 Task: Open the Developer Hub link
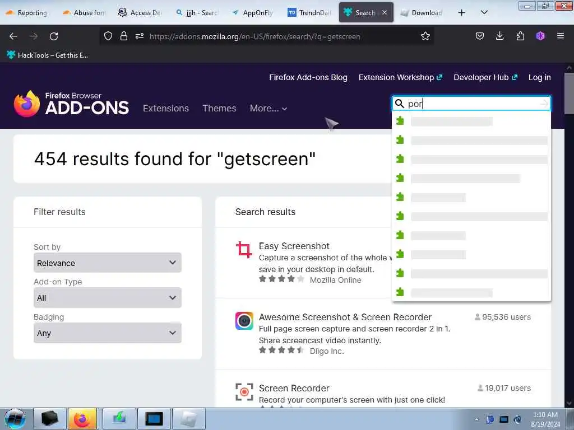point(485,77)
